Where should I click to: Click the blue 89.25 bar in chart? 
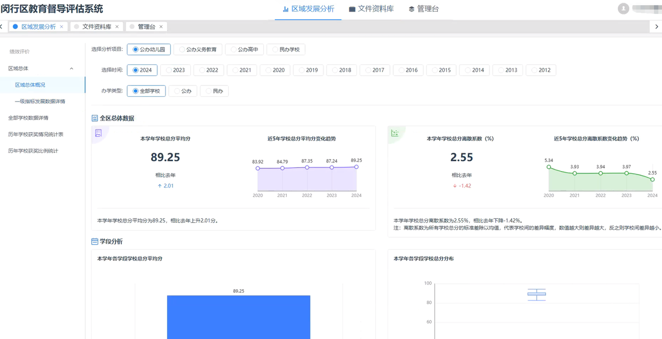coord(239,317)
